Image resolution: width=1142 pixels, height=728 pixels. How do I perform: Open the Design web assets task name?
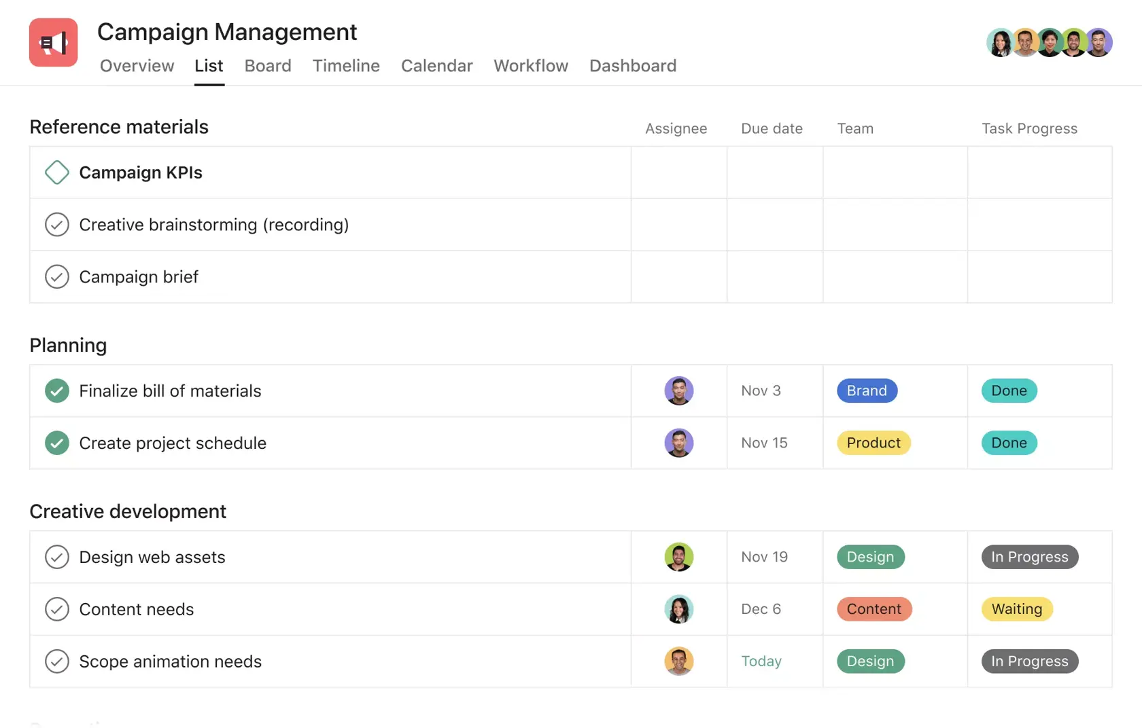(x=152, y=557)
